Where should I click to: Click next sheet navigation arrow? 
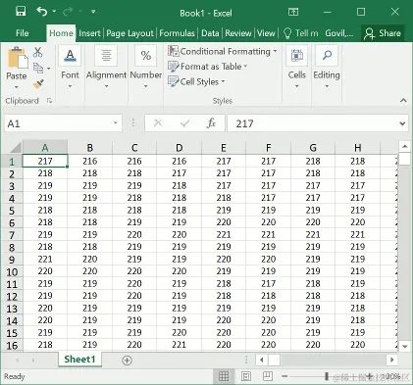click(33, 361)
